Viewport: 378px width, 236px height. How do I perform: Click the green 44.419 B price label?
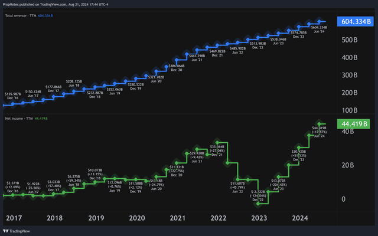coord(353,124)
